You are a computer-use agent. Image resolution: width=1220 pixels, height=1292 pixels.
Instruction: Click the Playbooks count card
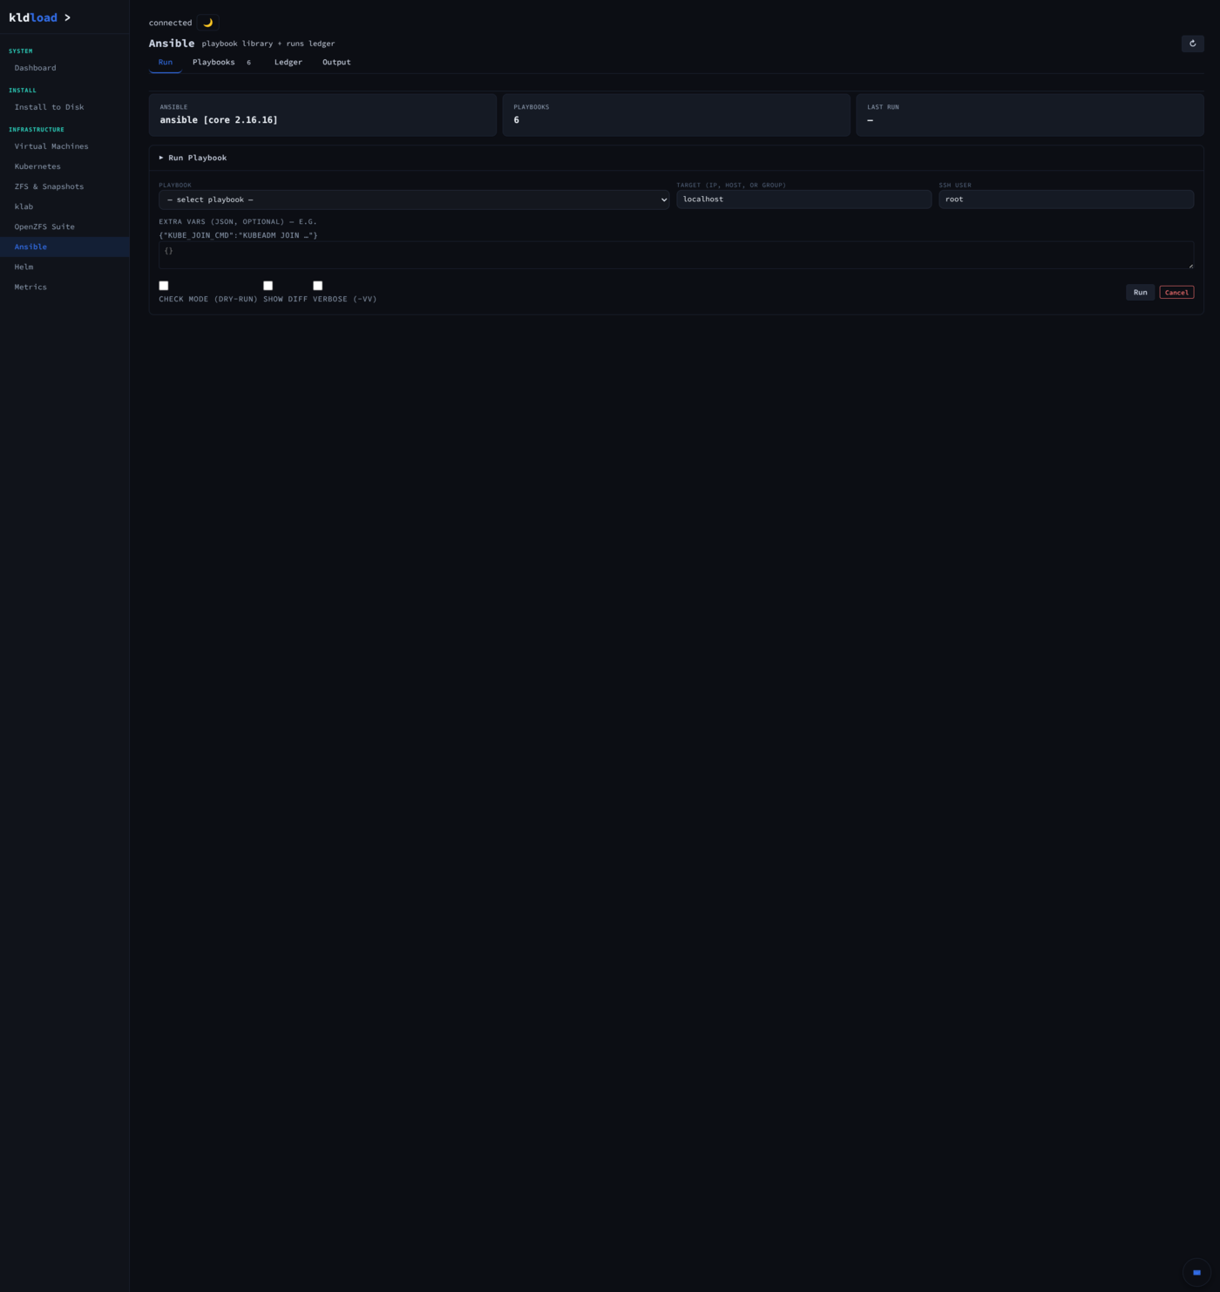(676, 115)
